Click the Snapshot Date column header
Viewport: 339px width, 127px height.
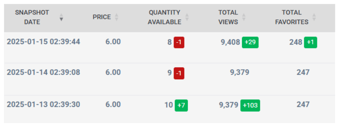32,17
